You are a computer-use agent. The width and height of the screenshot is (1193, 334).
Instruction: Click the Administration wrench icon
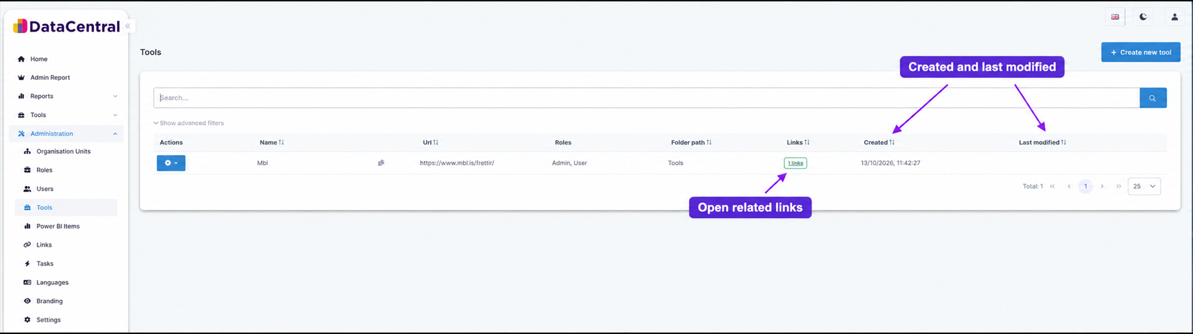coord(21,134)
